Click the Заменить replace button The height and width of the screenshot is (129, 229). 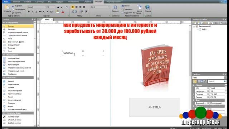point(127,9)
